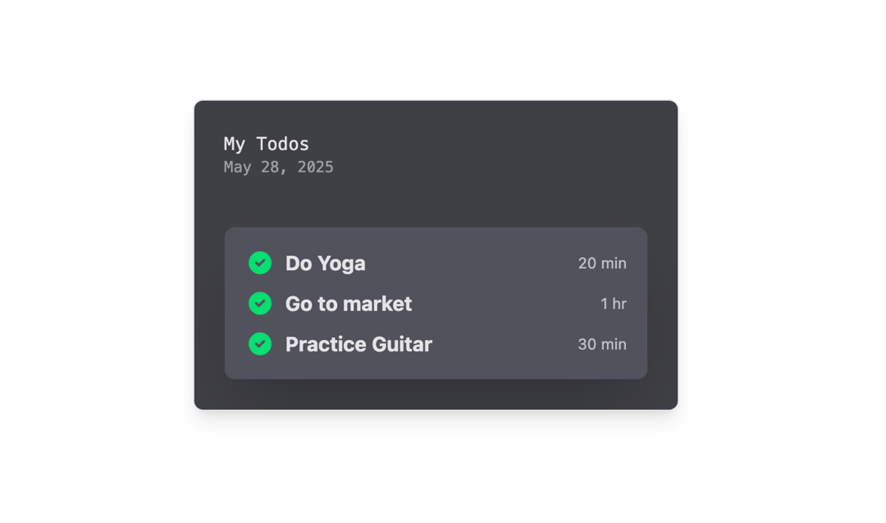Click the My Todos heading
Image resolution: width=886 pixels, height=523 pixels.
[266, 144]
